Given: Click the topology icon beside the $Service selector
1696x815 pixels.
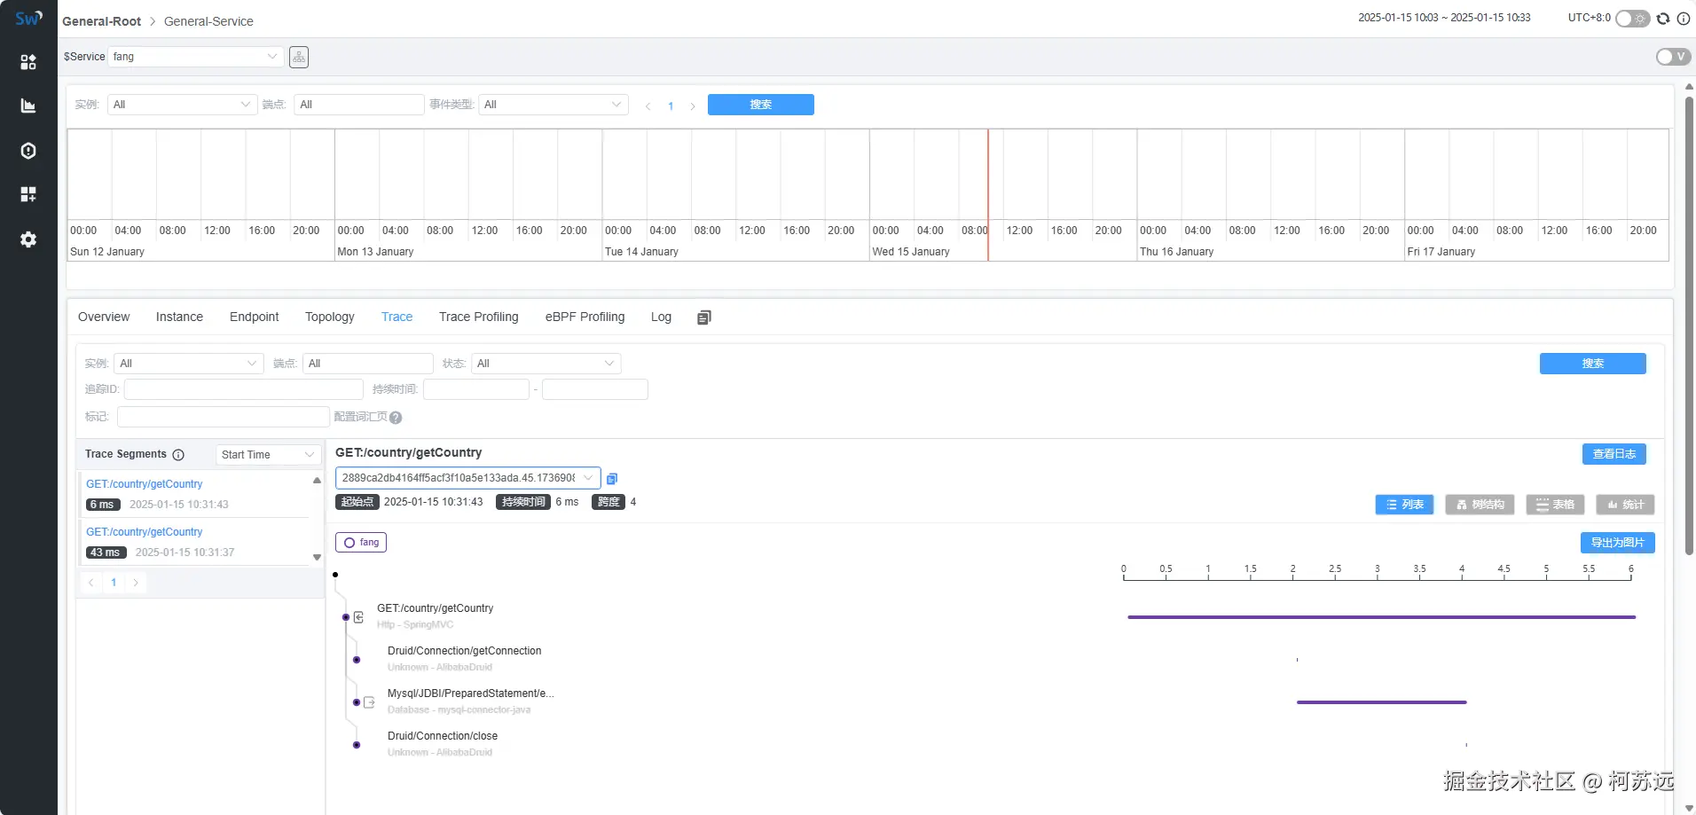Looking at the screenshot, I should click(299, 57).
